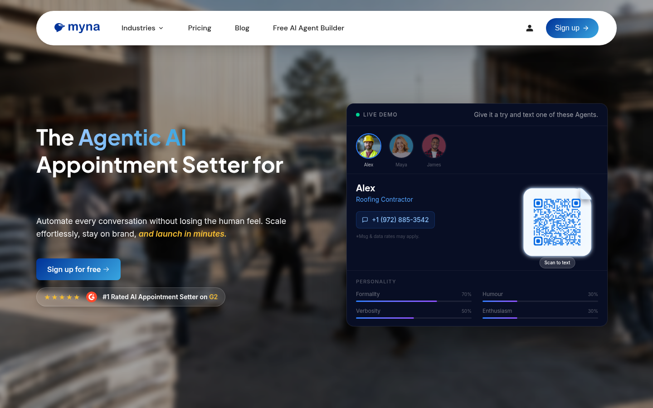Click the Scan to text label
This screenshot has width=653, height=408.
[557, 262]
